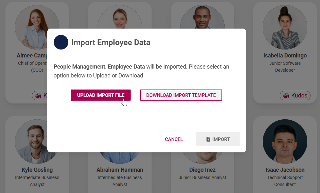Select the Download Import Template button
The height and width of the screenshot is (193, 320).
[181, 95]
